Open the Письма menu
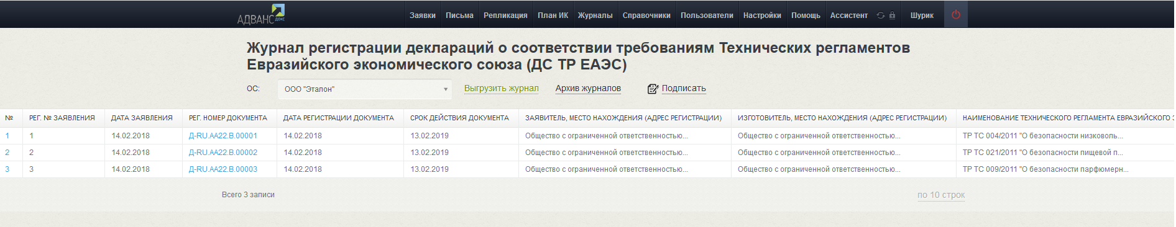Screen dimensions: 1176x227 click(x=459, y=16)
